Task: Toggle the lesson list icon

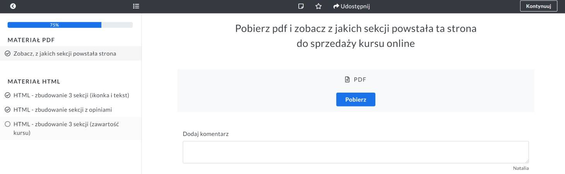Action: (136, 6)
